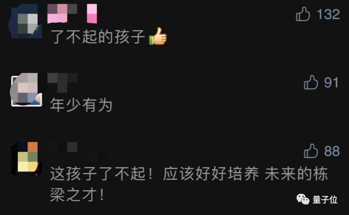Click the username above 年少有为
This screenshot has width=349, height=215.
coord(62,83)
